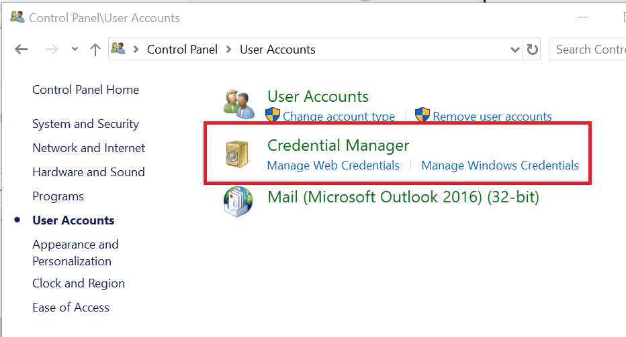Focus the Search Control Panel field
The image size is (626, 337).
point(587,50)
